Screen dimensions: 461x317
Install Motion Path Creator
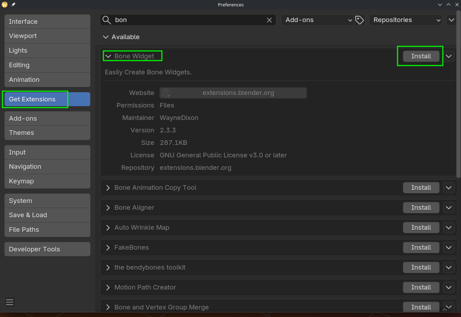421,287
